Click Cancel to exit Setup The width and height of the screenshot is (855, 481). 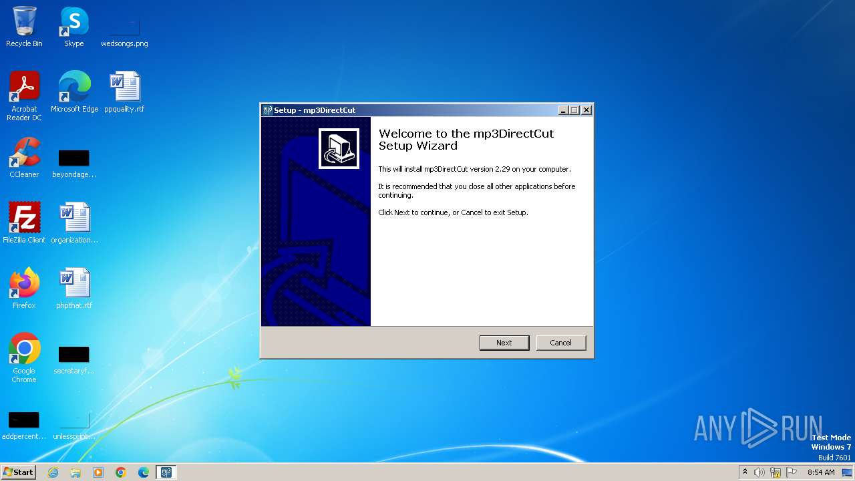[561, 343]
